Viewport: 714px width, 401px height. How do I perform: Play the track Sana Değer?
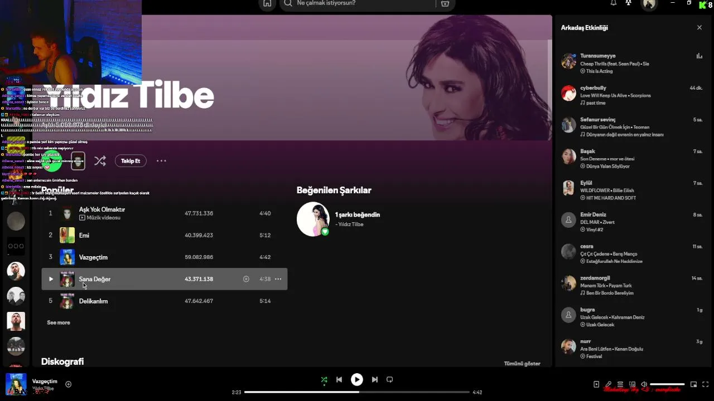click(51, 279)
